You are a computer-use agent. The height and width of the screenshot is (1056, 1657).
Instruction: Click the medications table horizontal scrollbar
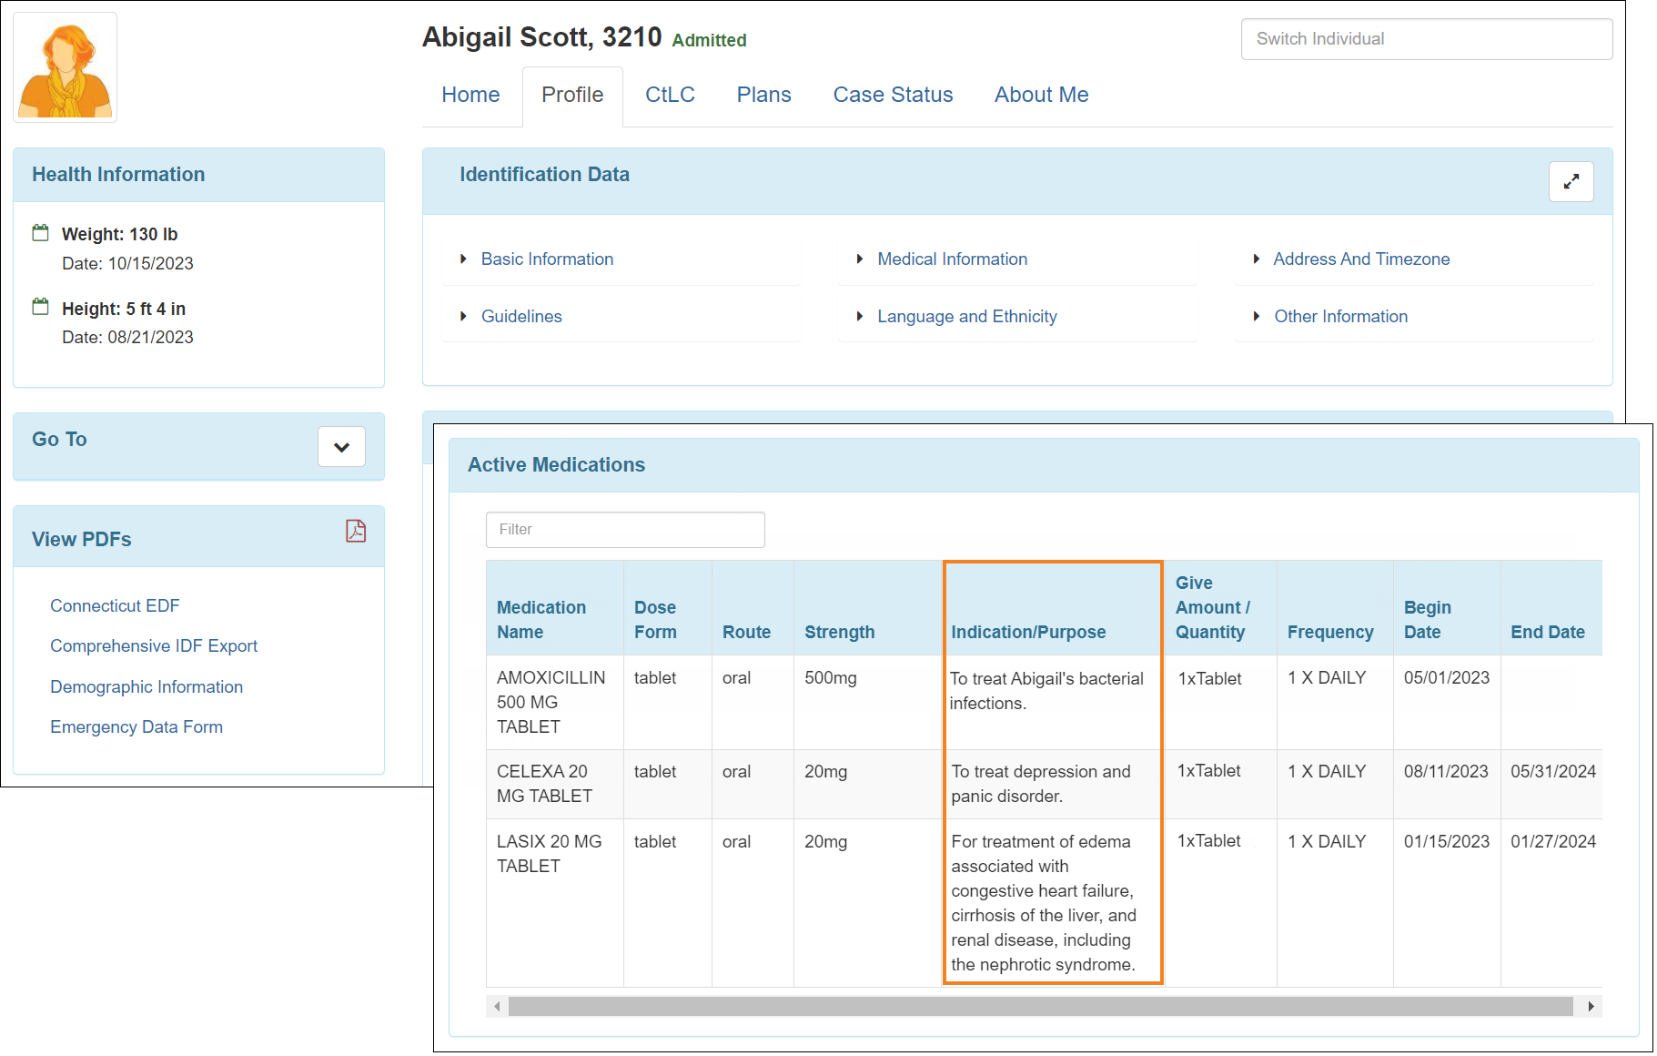coord(1040,1006)
